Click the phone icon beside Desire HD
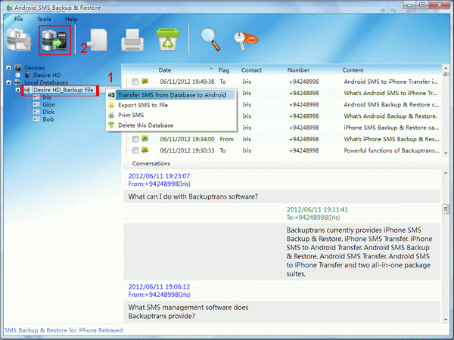This screenshot has height=340, width=454. click(27, 75)
